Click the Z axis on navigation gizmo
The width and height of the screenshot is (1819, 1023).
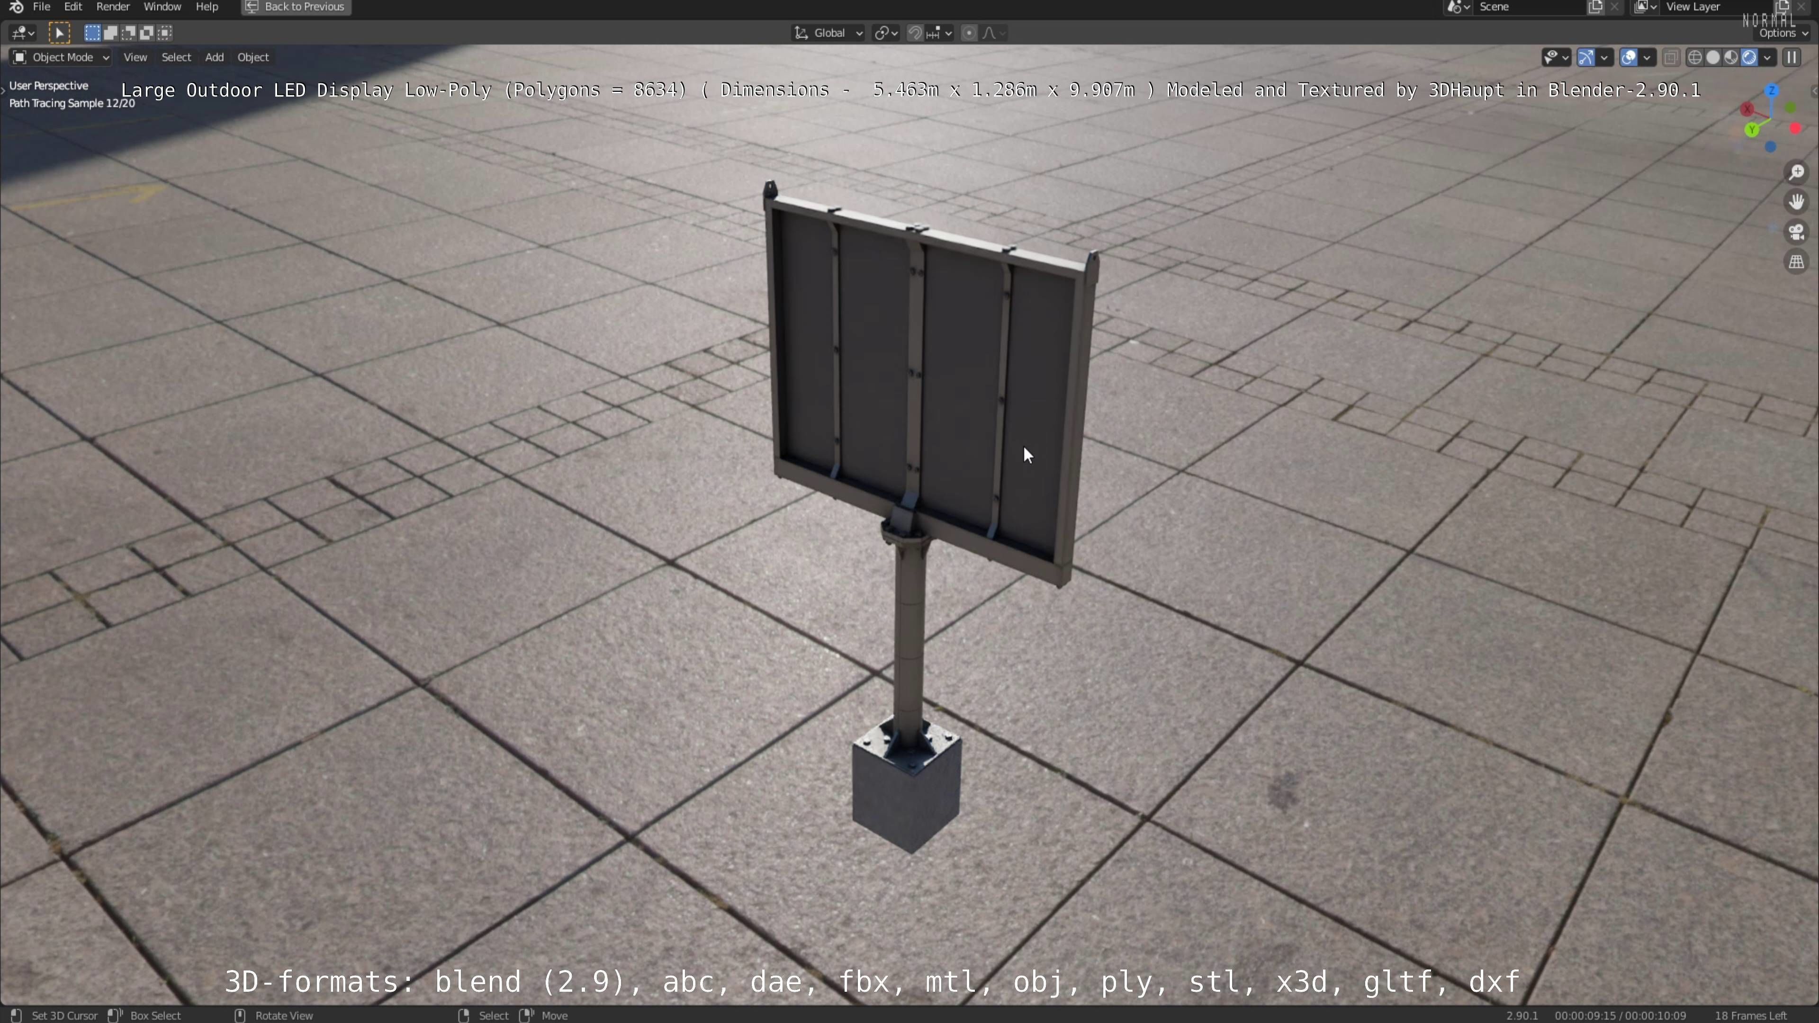click(x=1772, y=91)
